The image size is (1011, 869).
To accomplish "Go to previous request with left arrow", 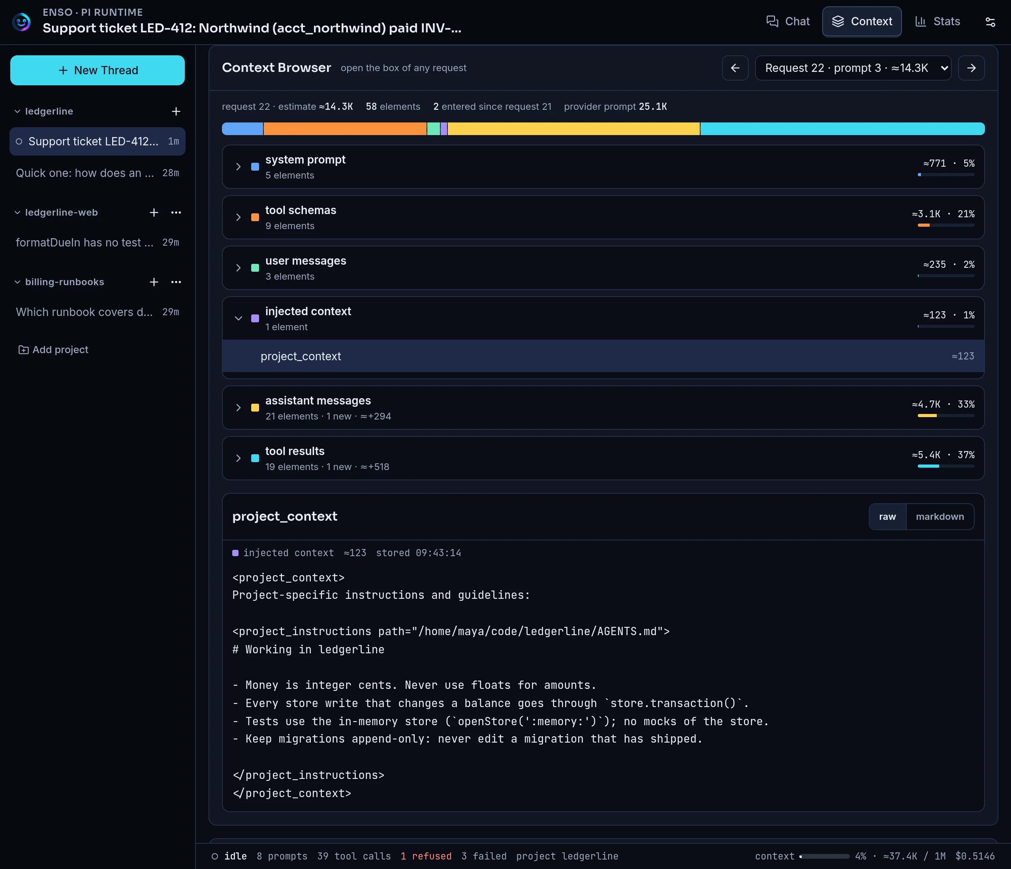I will click(735, 68).
